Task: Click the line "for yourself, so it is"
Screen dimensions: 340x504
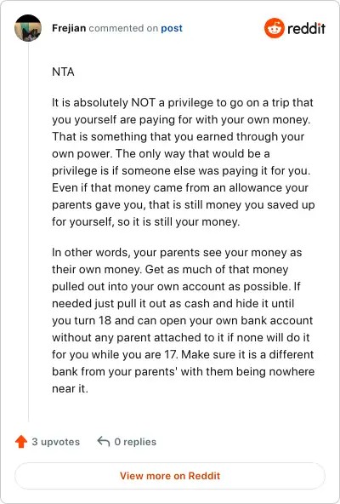Action: (x=145, y=222)
